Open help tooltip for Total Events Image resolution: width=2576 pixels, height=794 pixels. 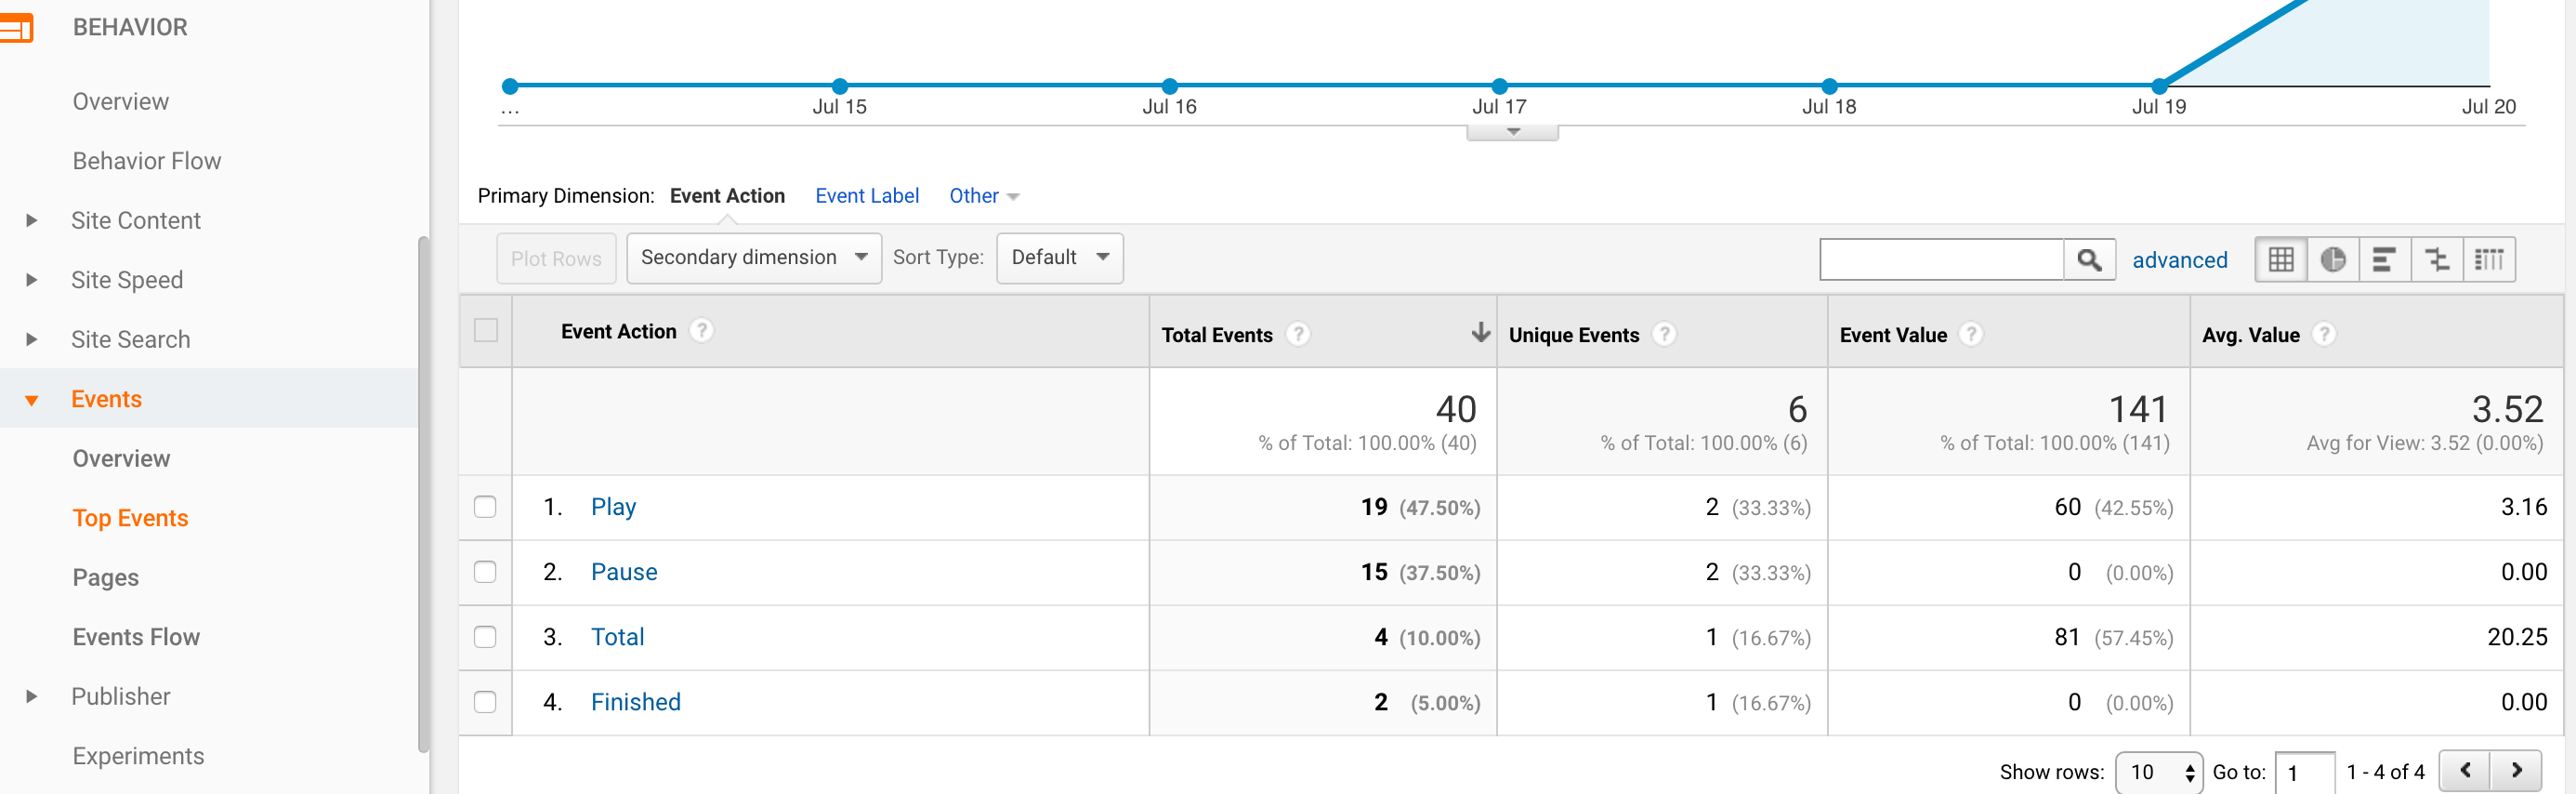pos(1298,334)
